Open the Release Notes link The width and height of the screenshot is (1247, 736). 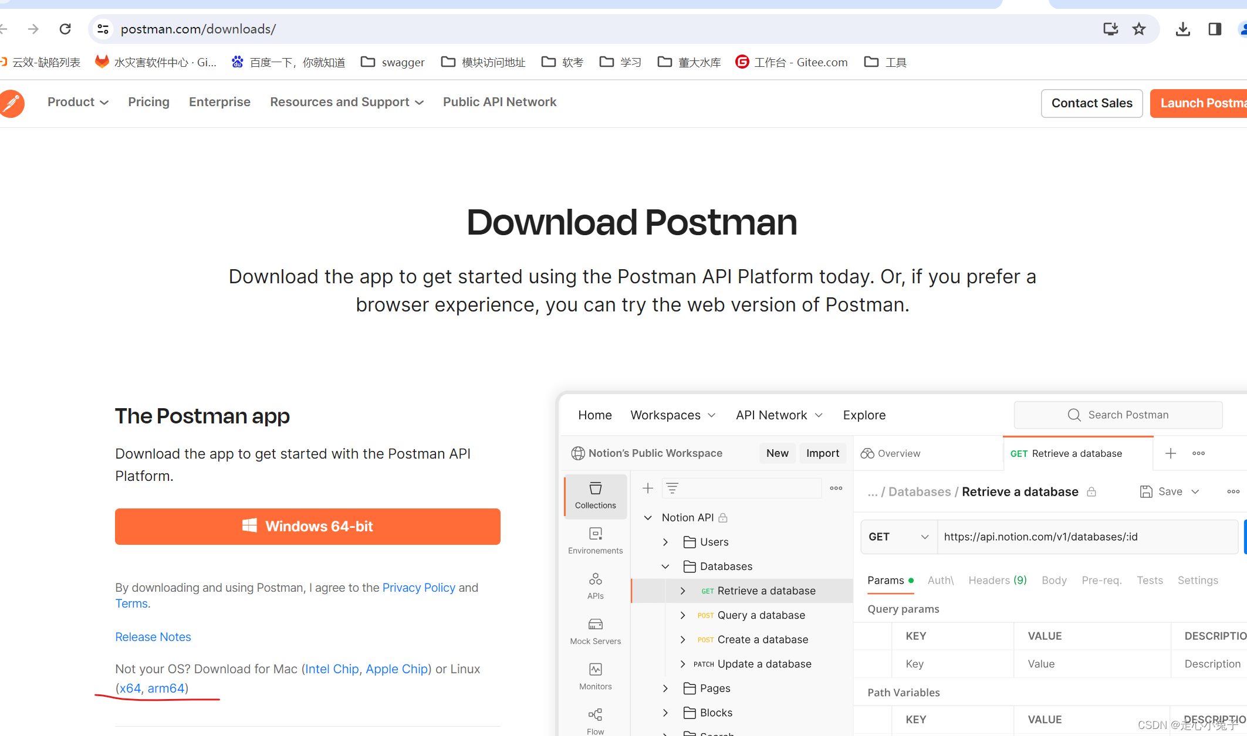pyautogui.click(x=153, y=637)
